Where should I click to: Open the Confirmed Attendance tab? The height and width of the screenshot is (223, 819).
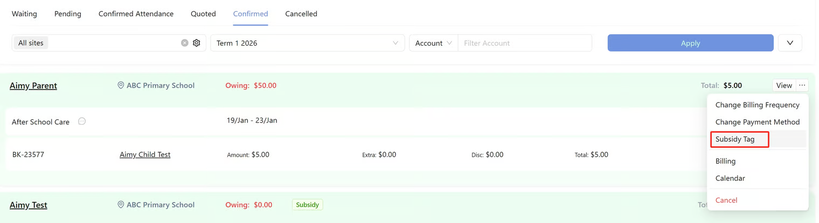pyautogui.click(x=136, y=14)
